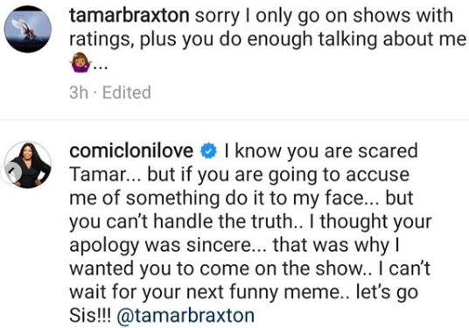Open comiclonilove's profile picture
Viewport: 469px width, 328px height.
[x=28, y=164]
